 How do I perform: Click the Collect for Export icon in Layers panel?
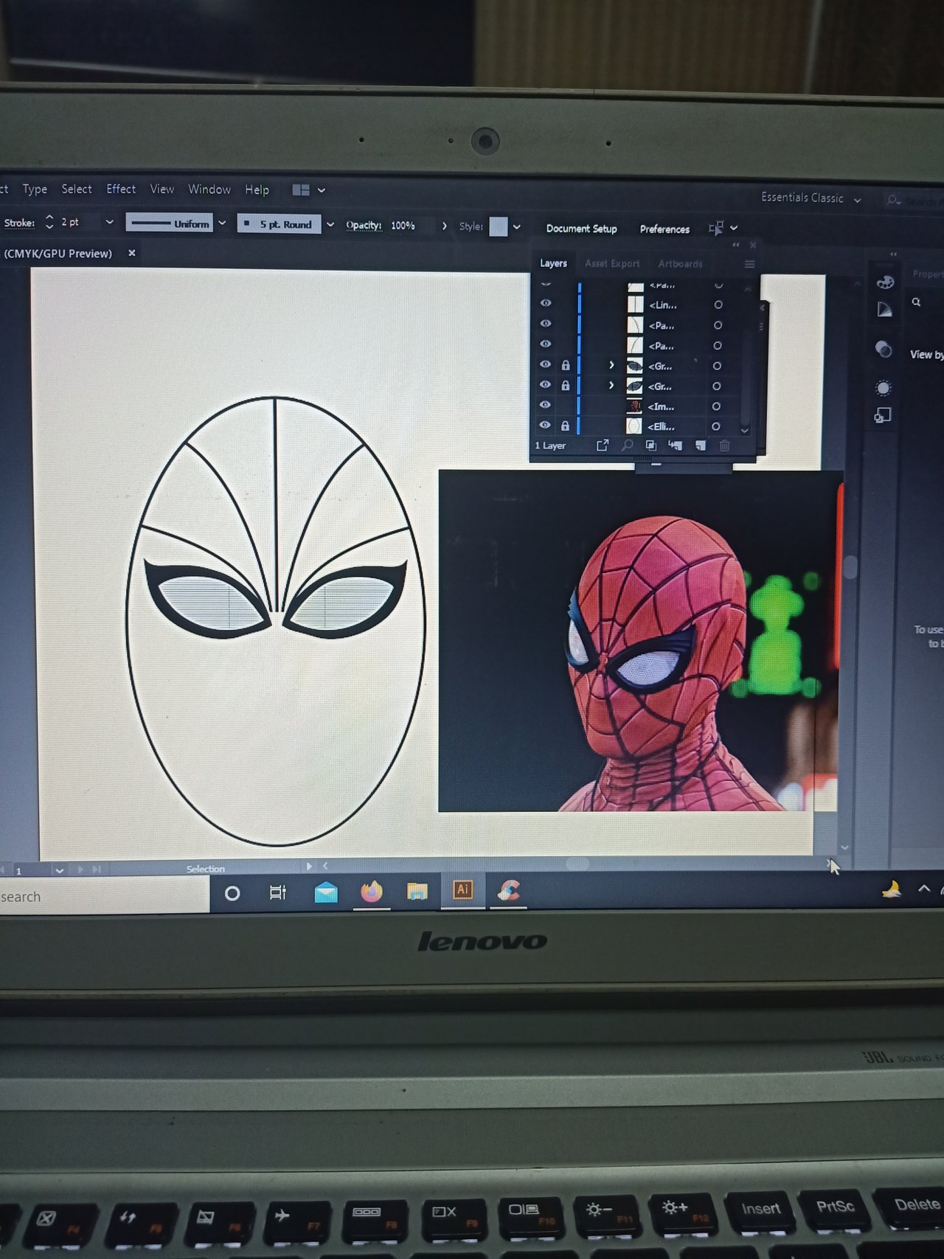point(603,445)
